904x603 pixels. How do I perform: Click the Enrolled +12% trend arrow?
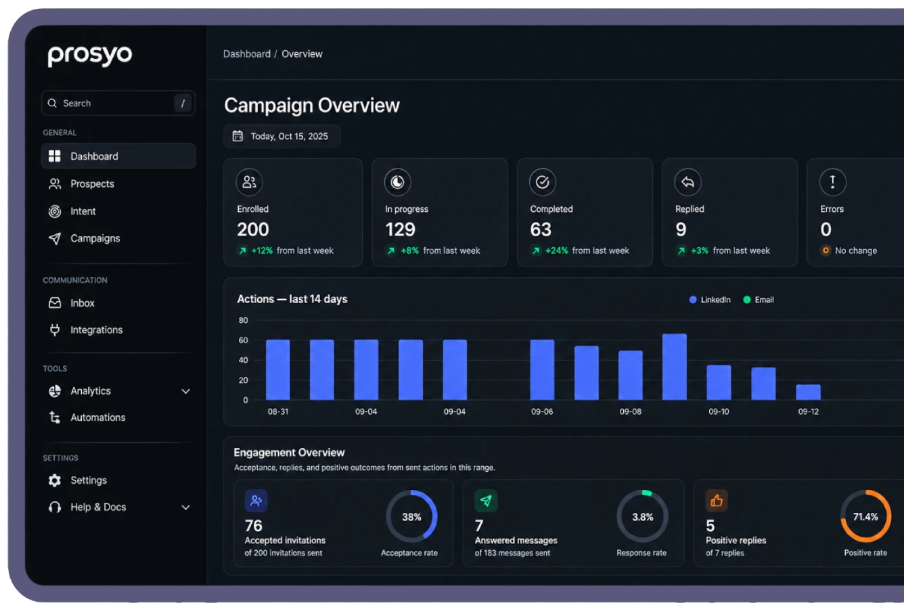(242, 250)
